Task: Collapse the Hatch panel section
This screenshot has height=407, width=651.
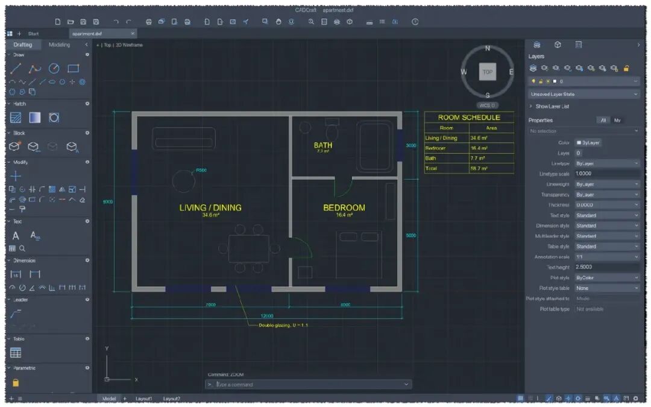Action: coord(9,104)
